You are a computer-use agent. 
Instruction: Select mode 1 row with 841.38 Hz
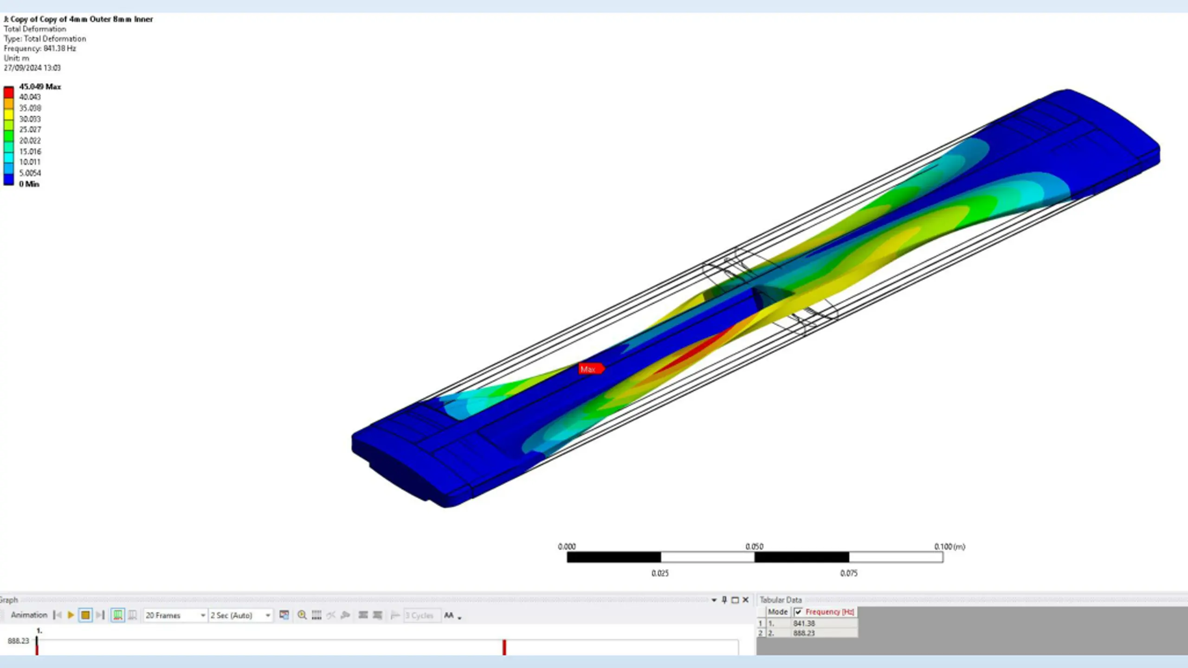point(804,623)
